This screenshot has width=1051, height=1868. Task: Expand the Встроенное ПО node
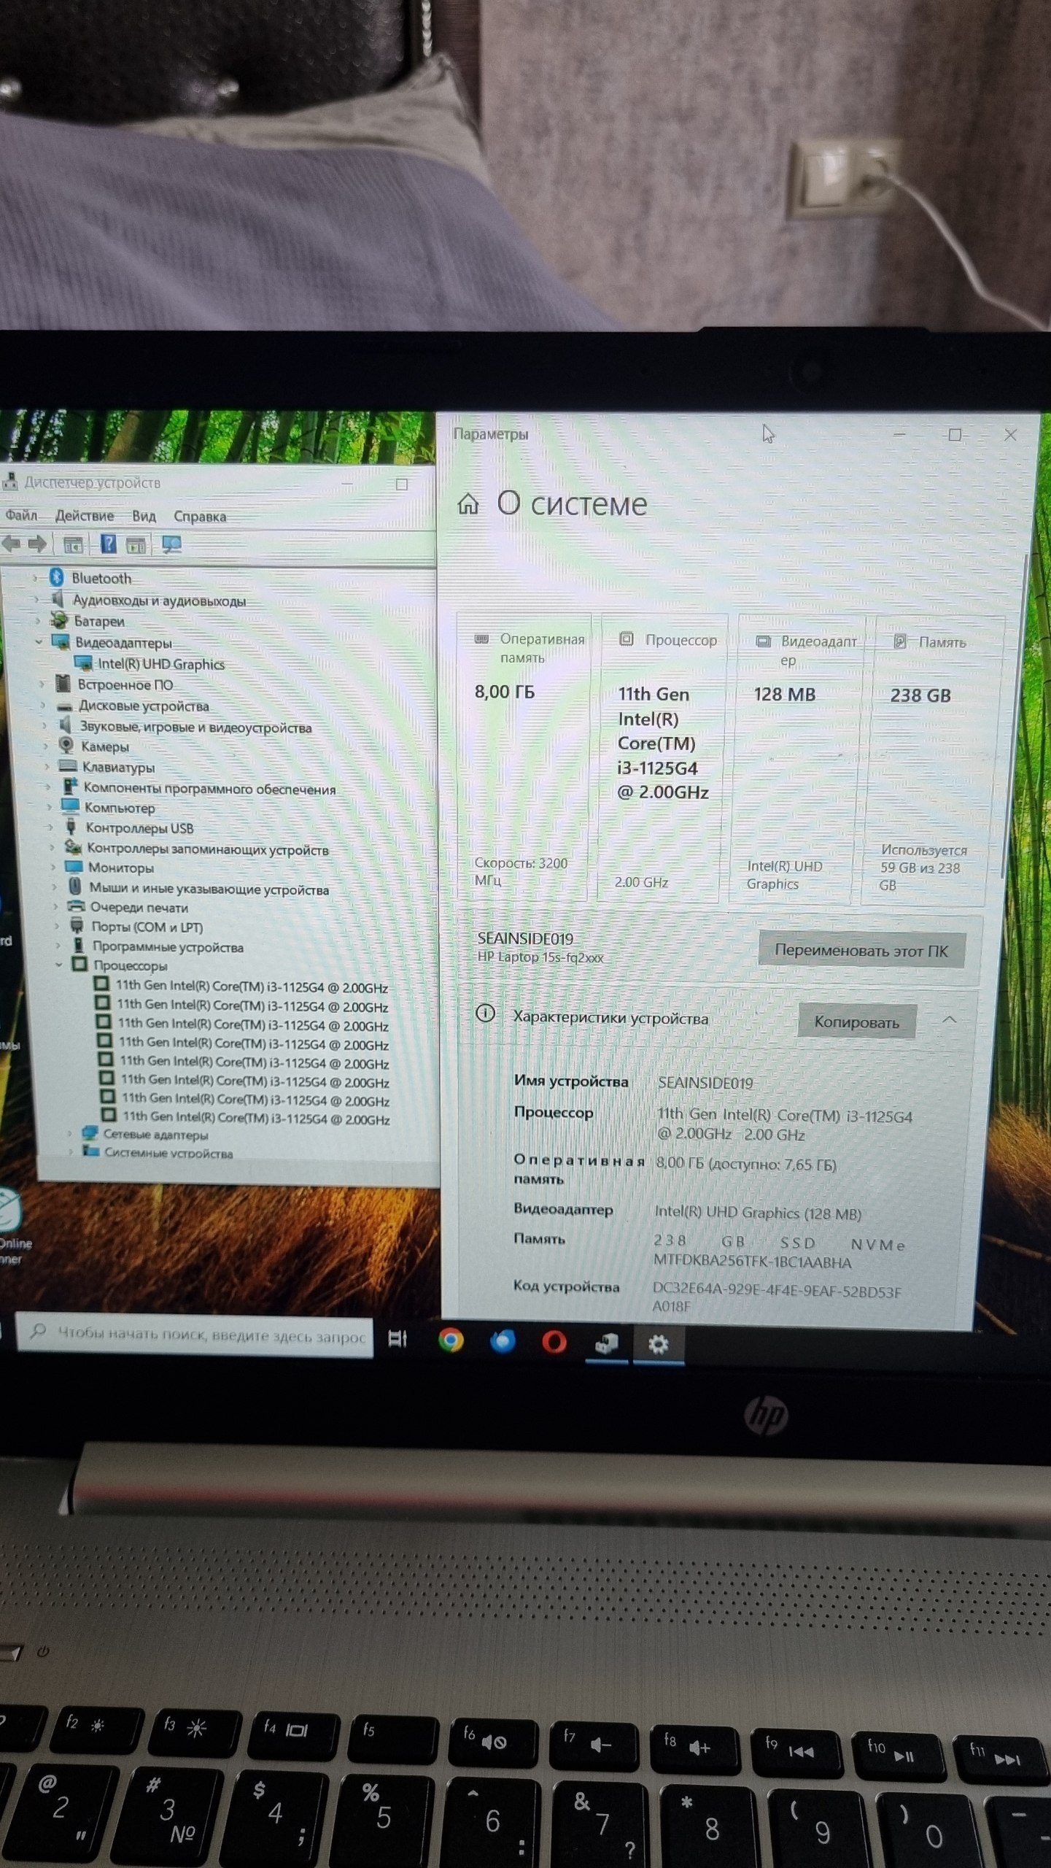(42, 684)
